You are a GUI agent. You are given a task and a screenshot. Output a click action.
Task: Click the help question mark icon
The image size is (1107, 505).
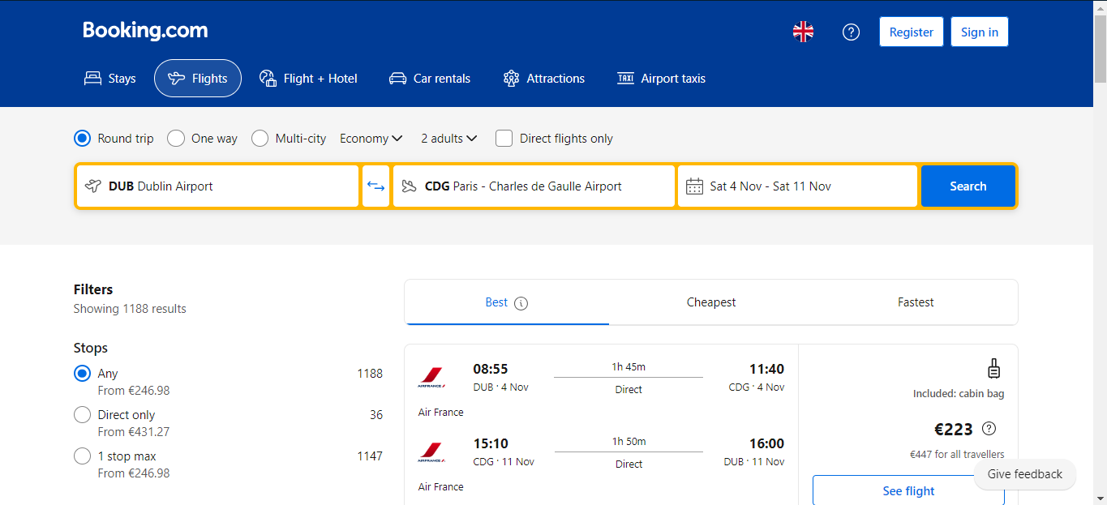coord(851,32)
